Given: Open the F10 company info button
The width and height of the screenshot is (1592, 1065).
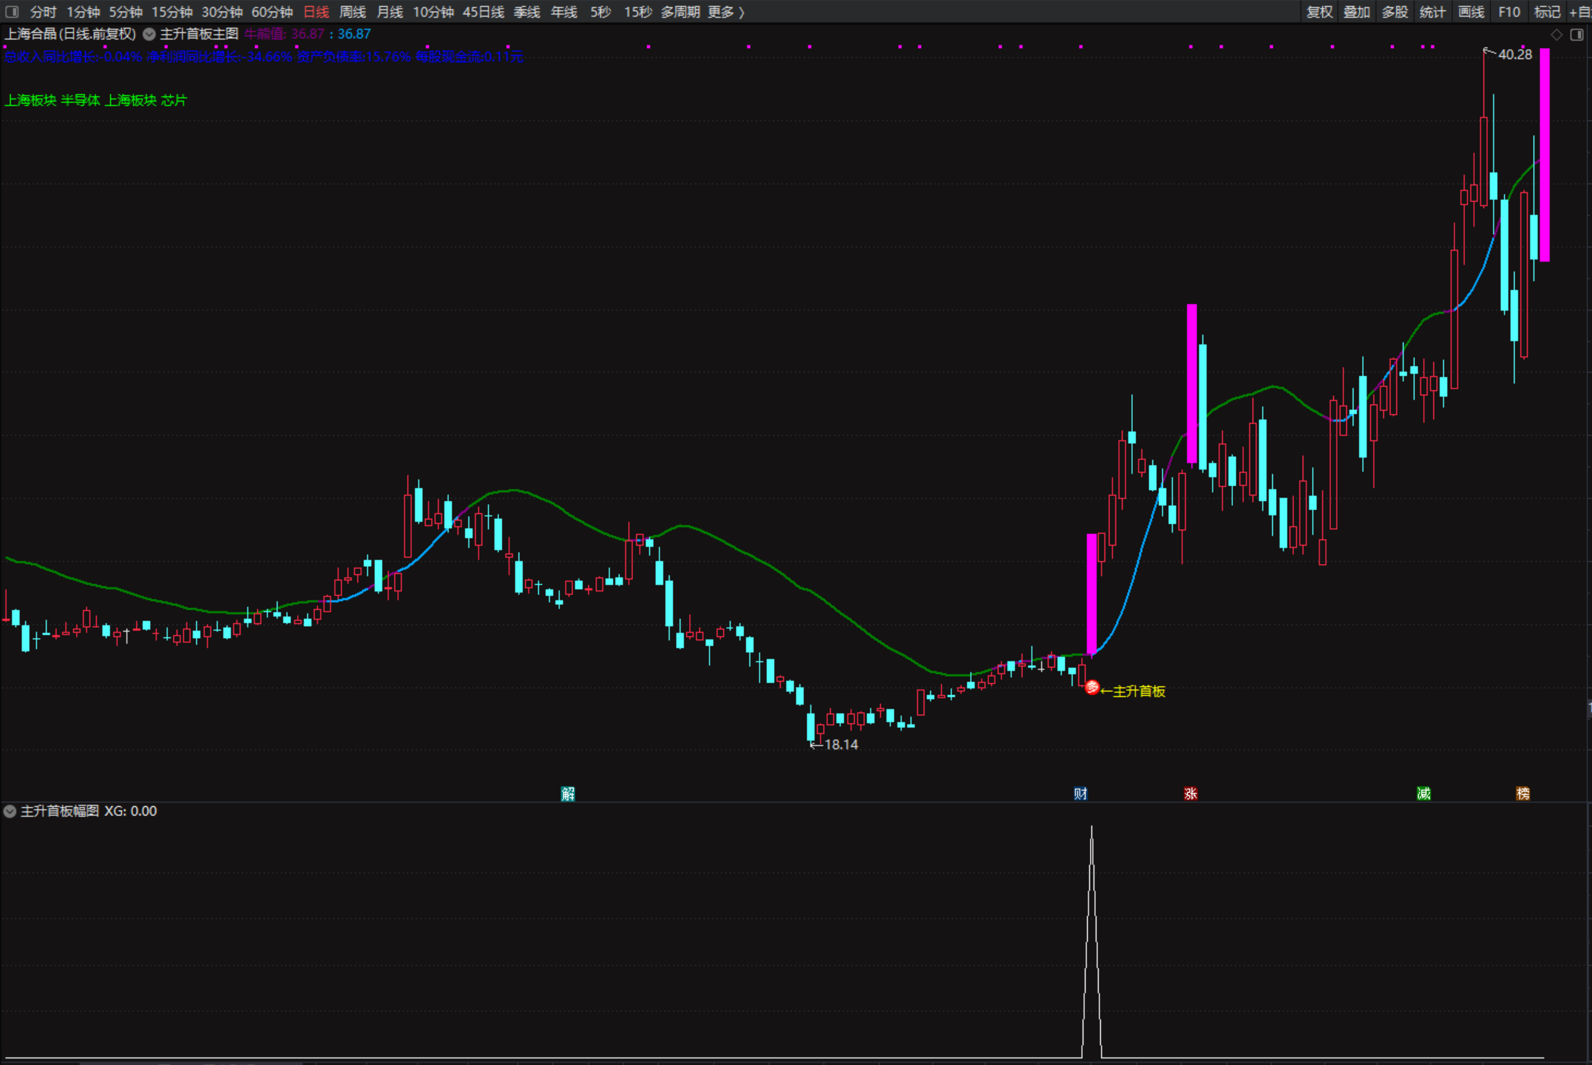Looking at the screenshot, I should (1509, 12).
